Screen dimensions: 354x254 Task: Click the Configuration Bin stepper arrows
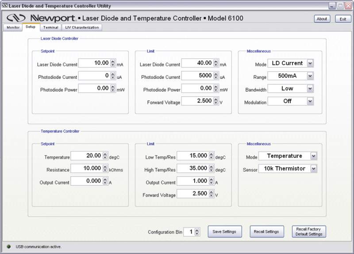point(197,231)
